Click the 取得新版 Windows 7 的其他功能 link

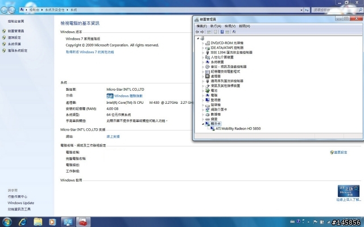coord(90,52)
